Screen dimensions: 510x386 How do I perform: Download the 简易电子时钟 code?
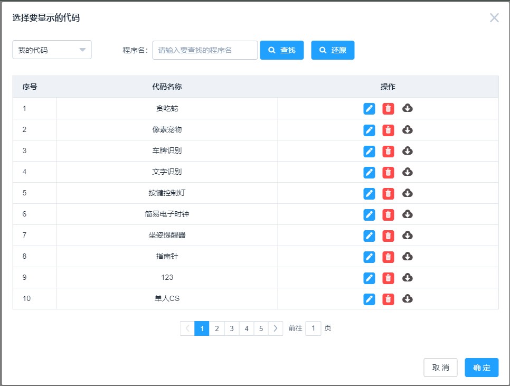tap(407, 214)
